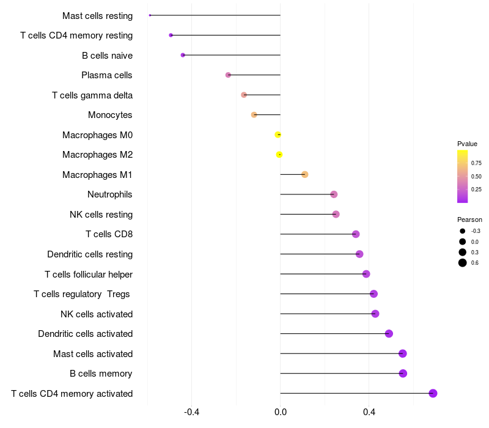Click the Pearson legend title

(469, 220)
